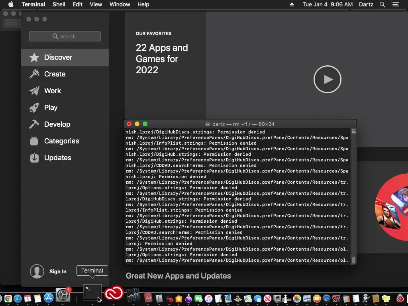
Task: Go to the Play section with rocket icon
Action: tap(65, 108)
